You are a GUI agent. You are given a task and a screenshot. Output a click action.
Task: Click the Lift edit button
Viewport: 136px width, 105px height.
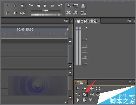(69, 13)
